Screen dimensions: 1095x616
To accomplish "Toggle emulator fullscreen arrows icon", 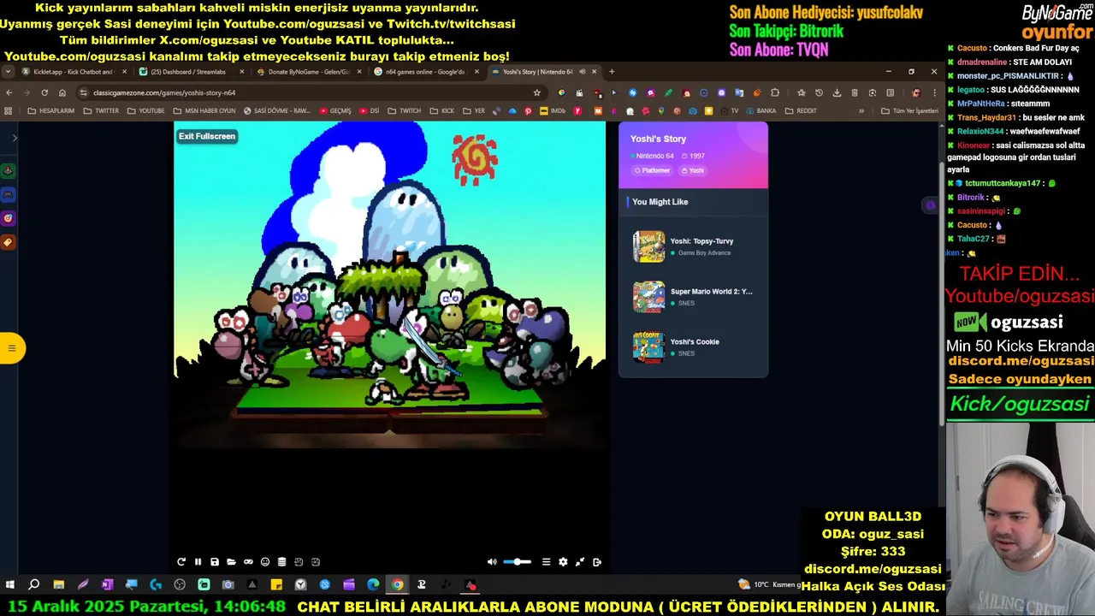I will [580, 562].
